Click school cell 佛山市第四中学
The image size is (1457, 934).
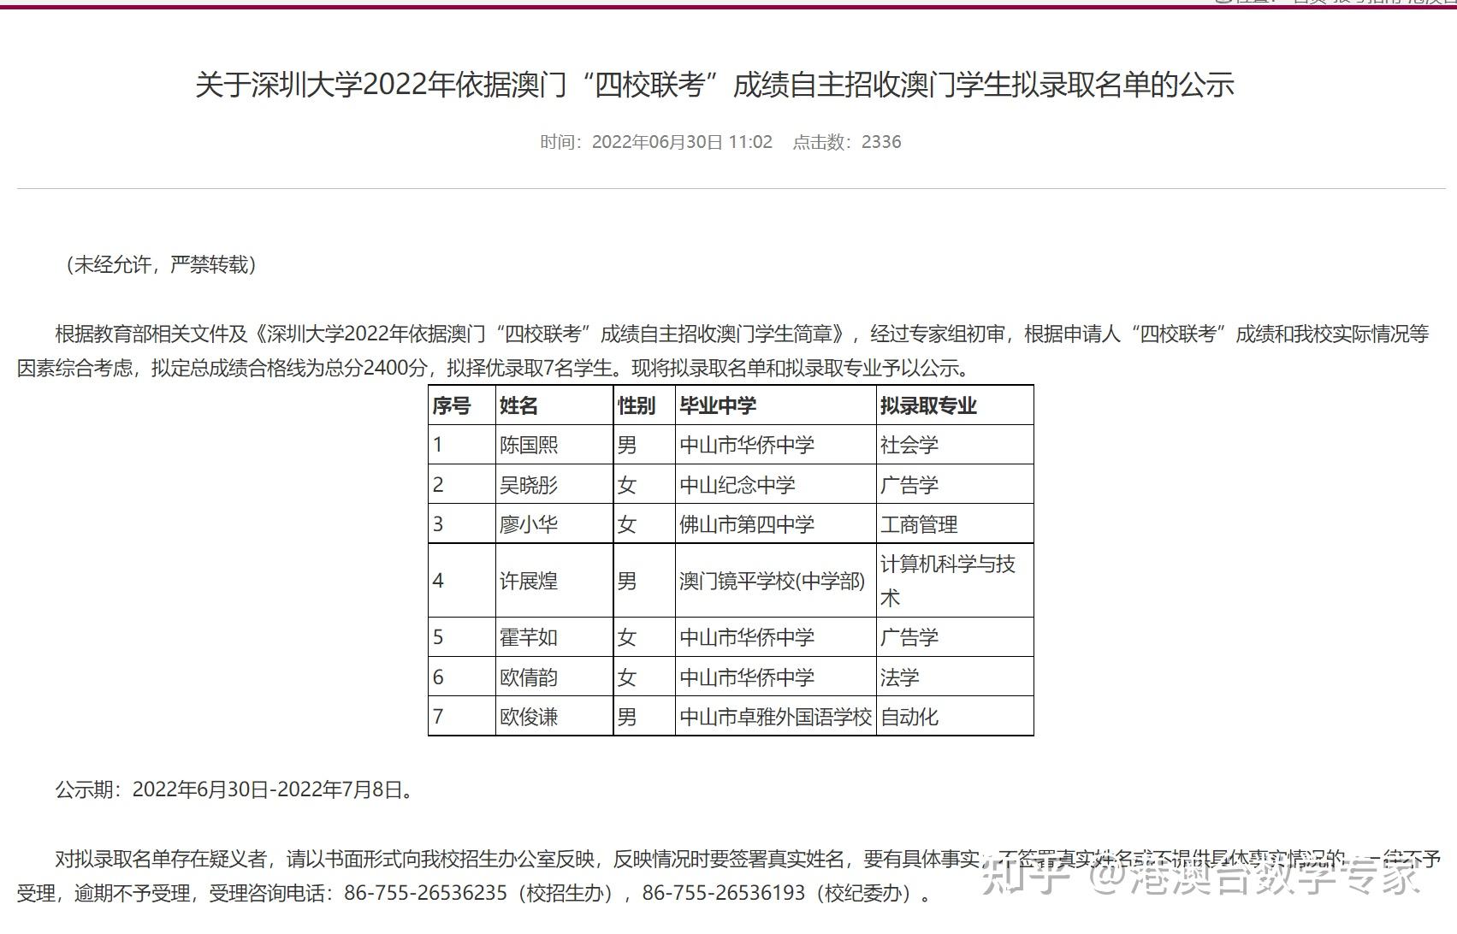click(775, 524)
